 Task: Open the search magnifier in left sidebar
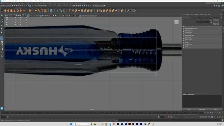coord(2,56)
